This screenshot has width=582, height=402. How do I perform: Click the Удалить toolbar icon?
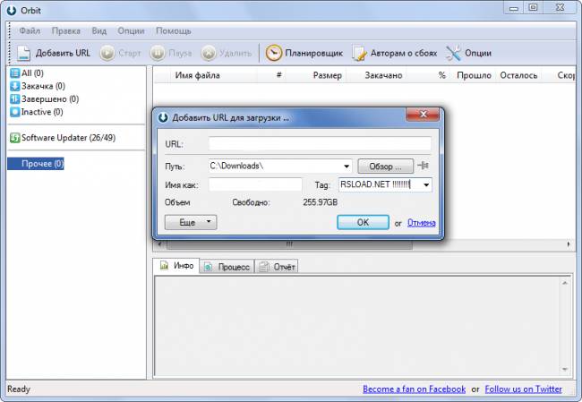click(209, 53)
